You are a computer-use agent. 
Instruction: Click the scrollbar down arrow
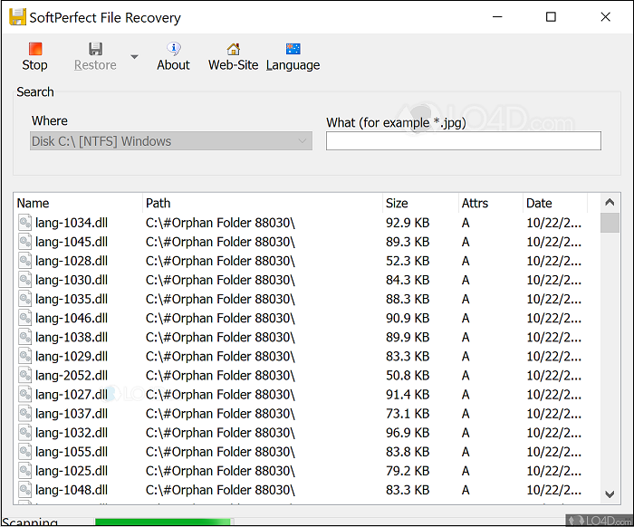pyautogui.click(x=610, y=493)
